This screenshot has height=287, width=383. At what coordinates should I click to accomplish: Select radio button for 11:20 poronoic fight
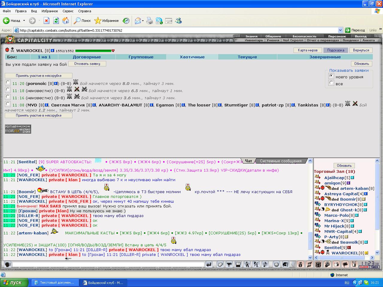[x=8, y=83]
